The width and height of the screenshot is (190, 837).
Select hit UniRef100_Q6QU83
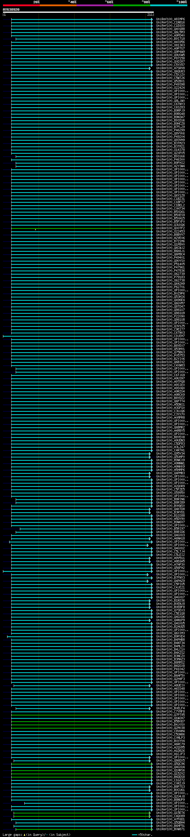click(x=170, y=72)
